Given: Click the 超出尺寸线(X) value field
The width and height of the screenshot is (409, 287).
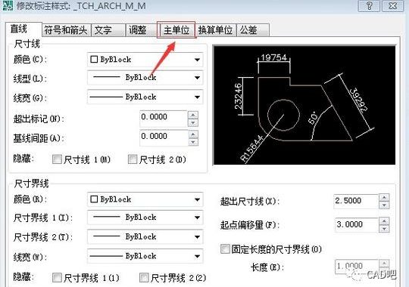Looking at the screenshot, I should point(356,201).
